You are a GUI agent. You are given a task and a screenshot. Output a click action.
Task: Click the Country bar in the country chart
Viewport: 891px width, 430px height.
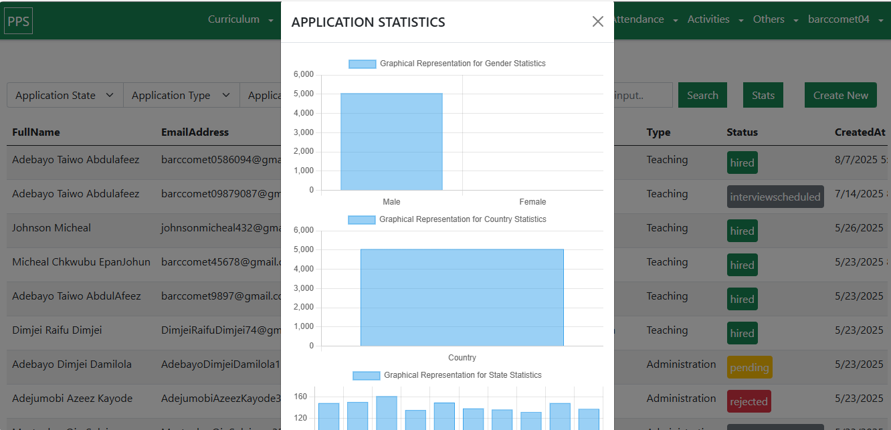click(x=462, y=298)
